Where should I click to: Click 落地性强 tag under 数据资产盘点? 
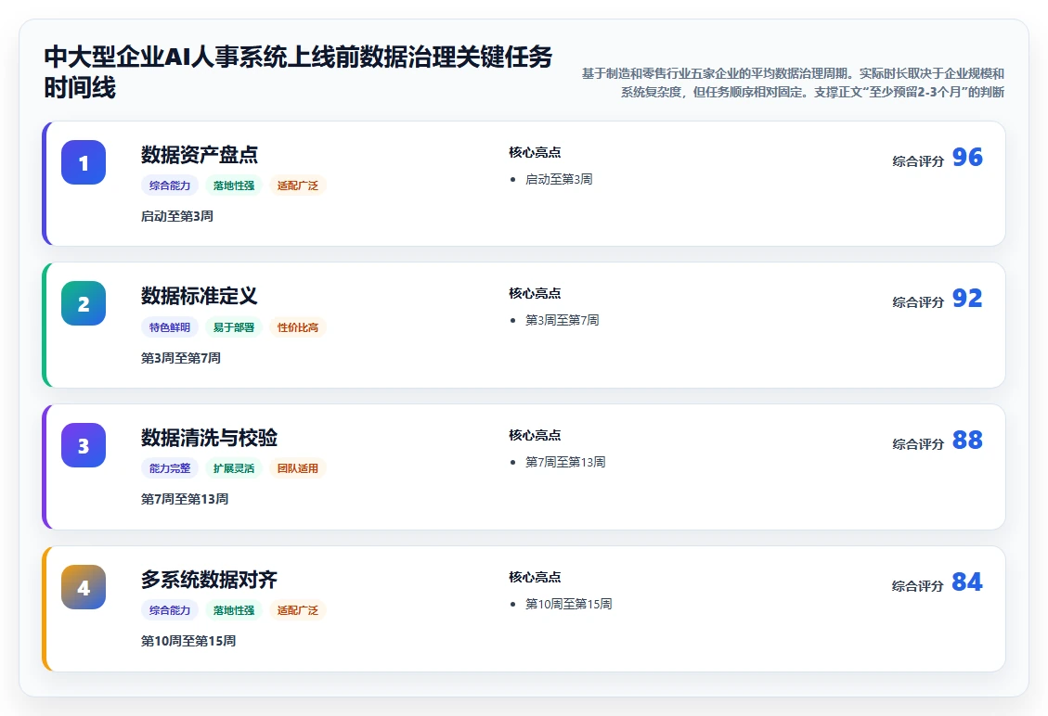234,185
